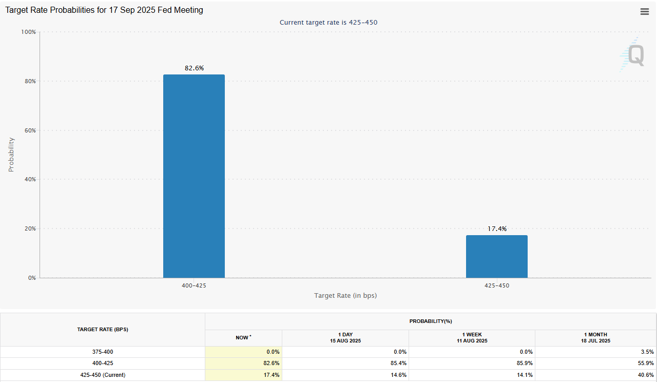Click the 1 MONTH 18 JUL 2025 header
This screenshot has width=657, height=382.
[595, 338]
